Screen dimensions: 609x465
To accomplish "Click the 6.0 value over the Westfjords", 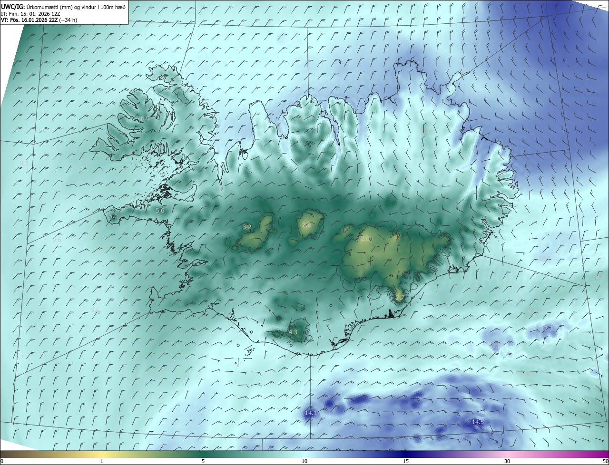I will [x=145, y=118].
